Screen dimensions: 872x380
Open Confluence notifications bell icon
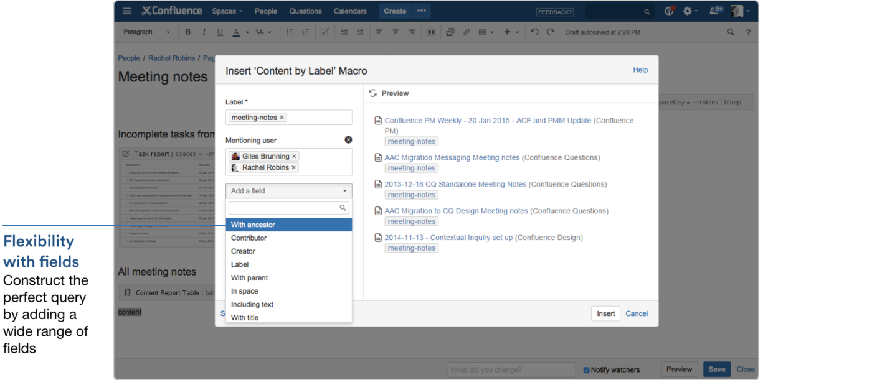[715, 11]
